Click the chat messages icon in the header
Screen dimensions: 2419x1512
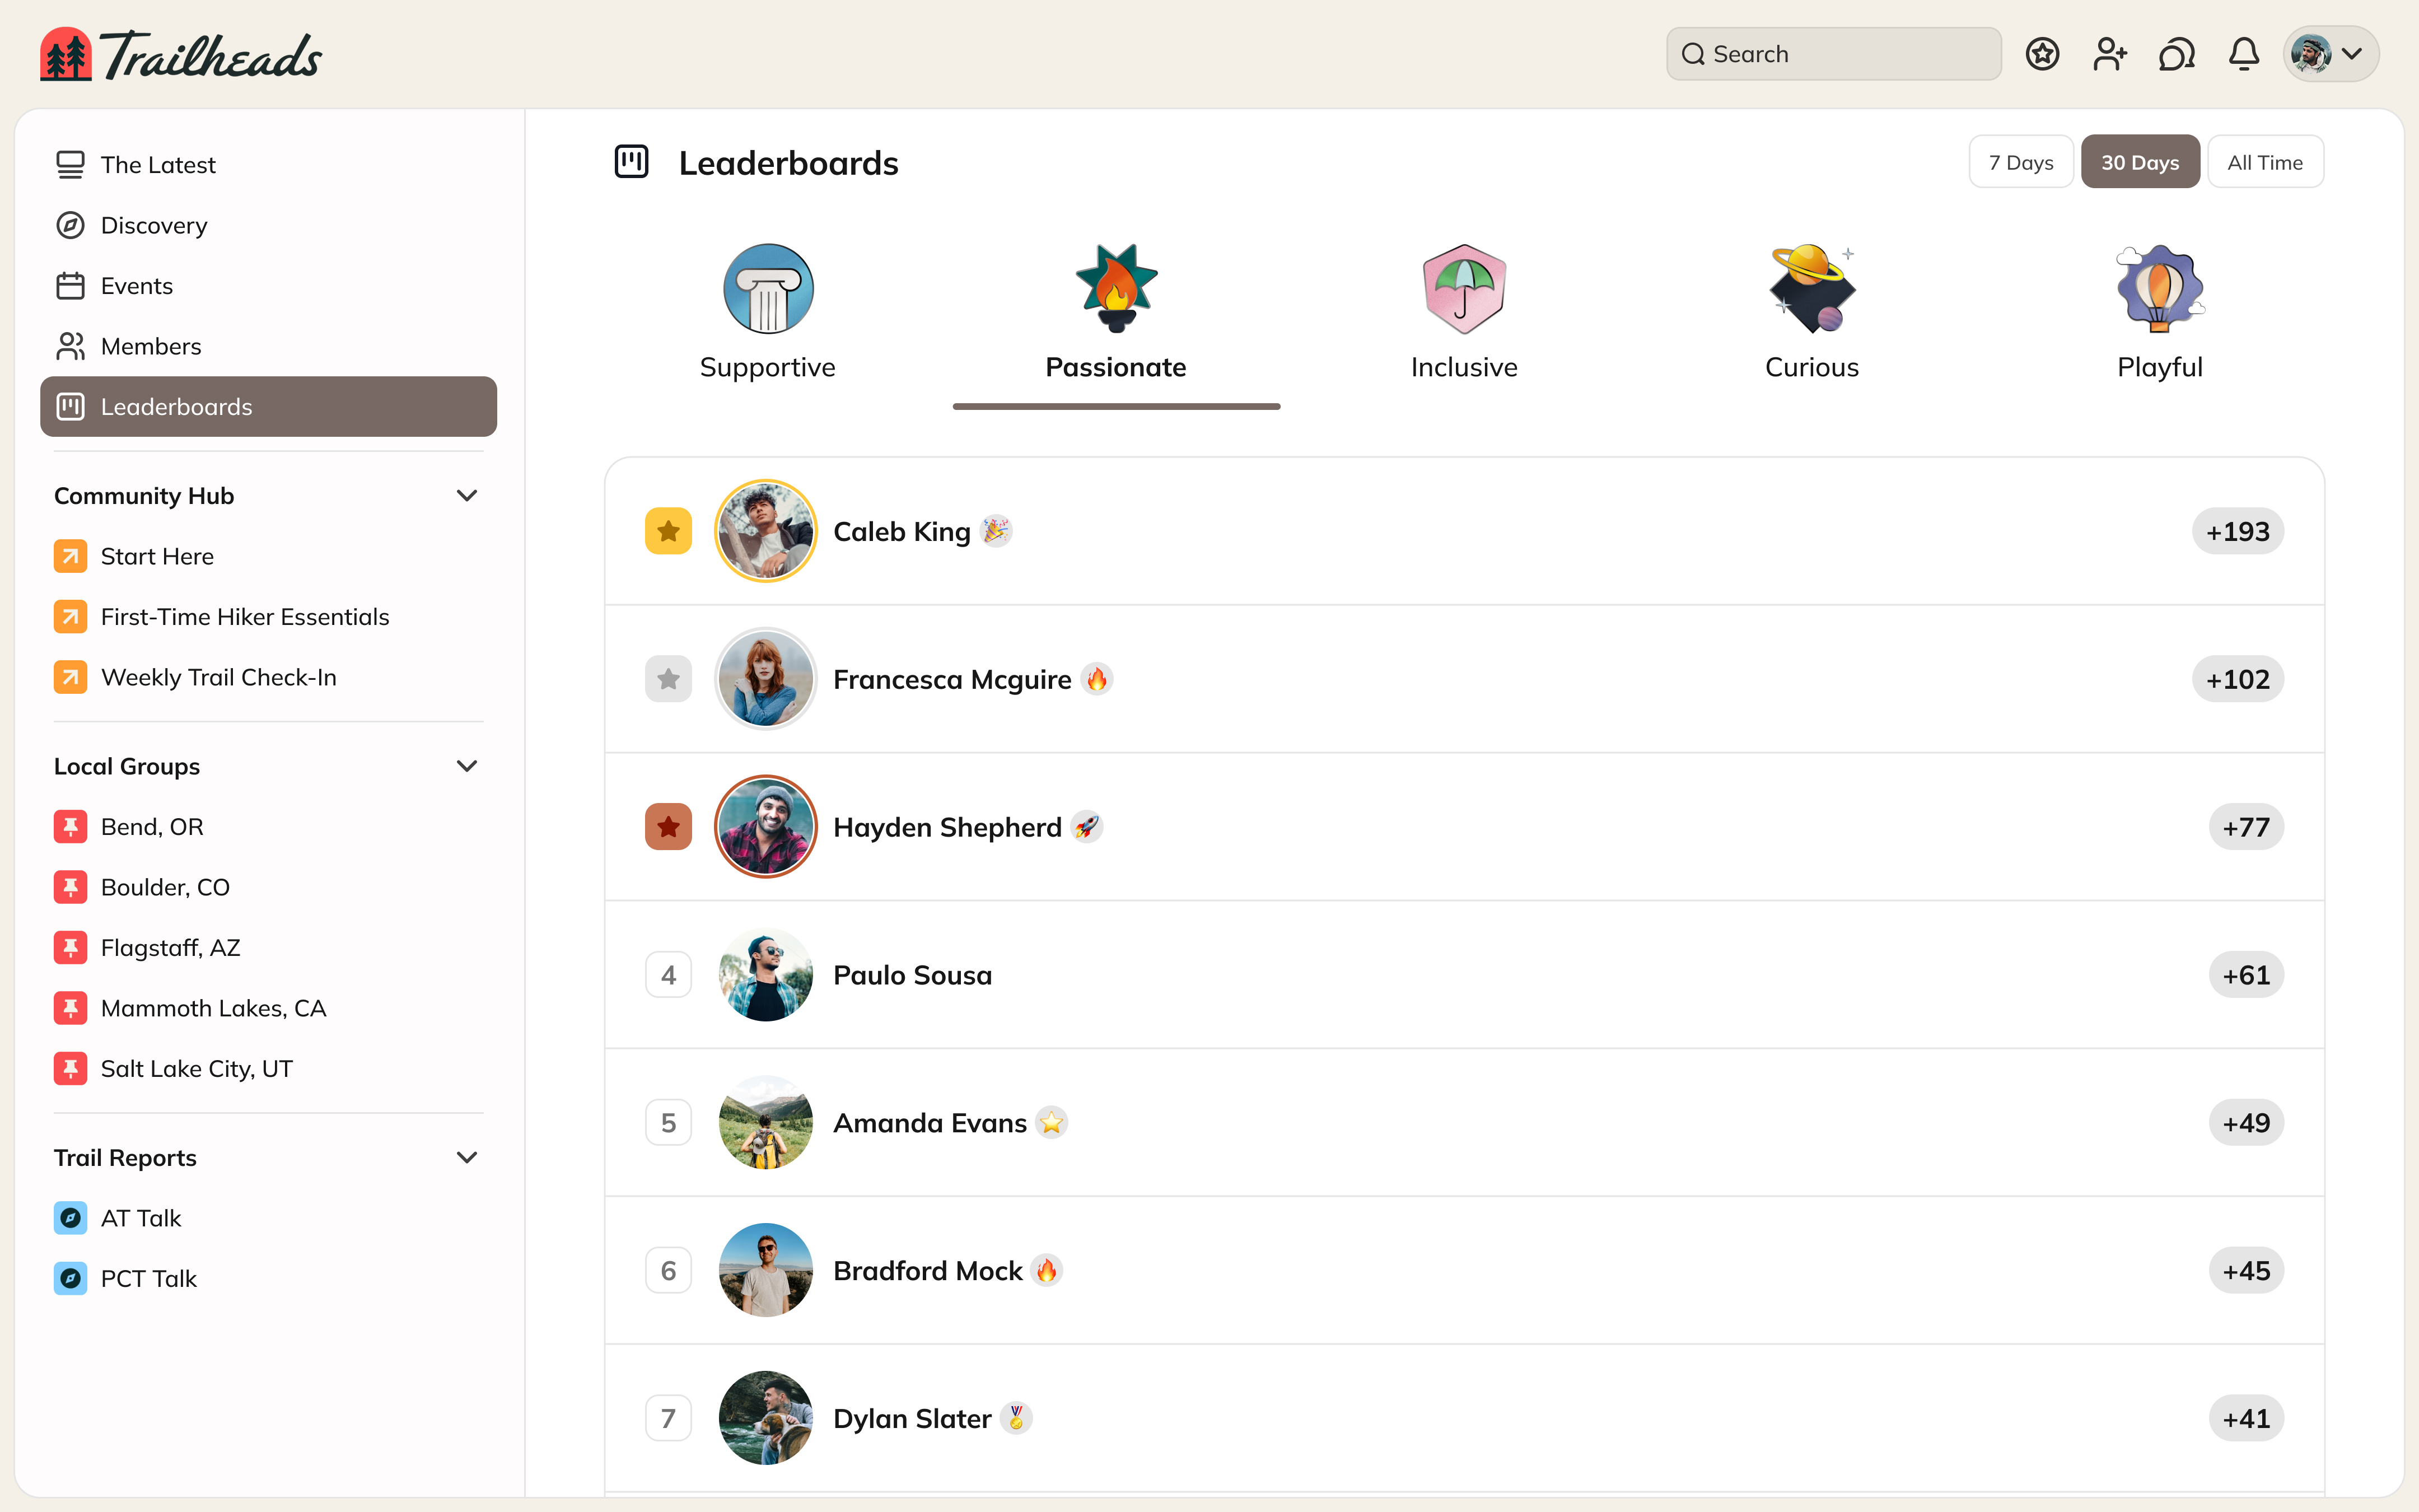tap(2176, 54)
